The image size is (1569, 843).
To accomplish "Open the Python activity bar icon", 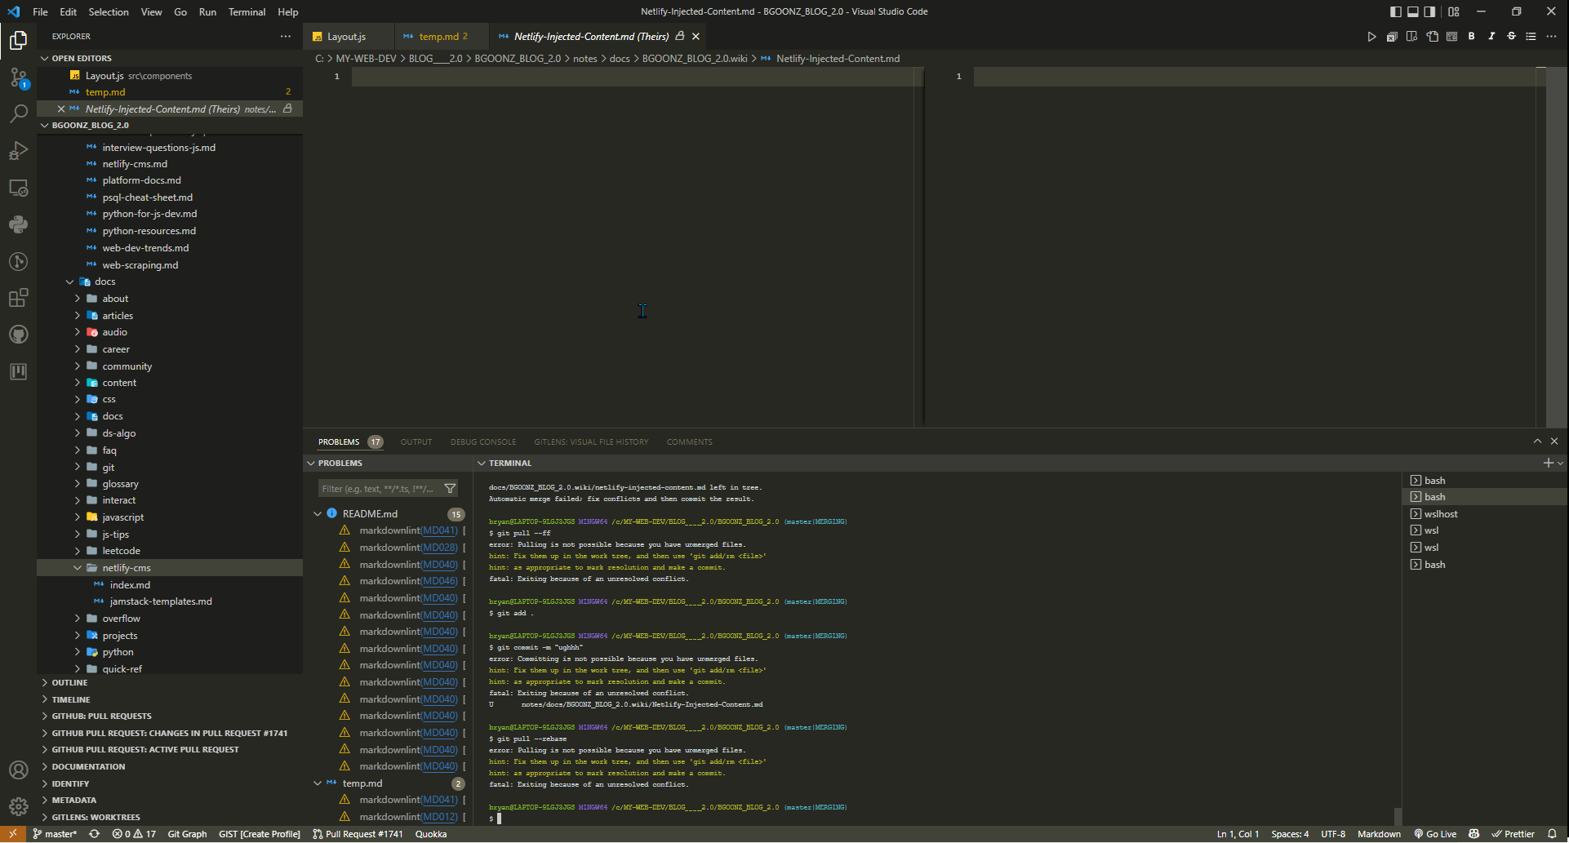I will pos(18,224).
